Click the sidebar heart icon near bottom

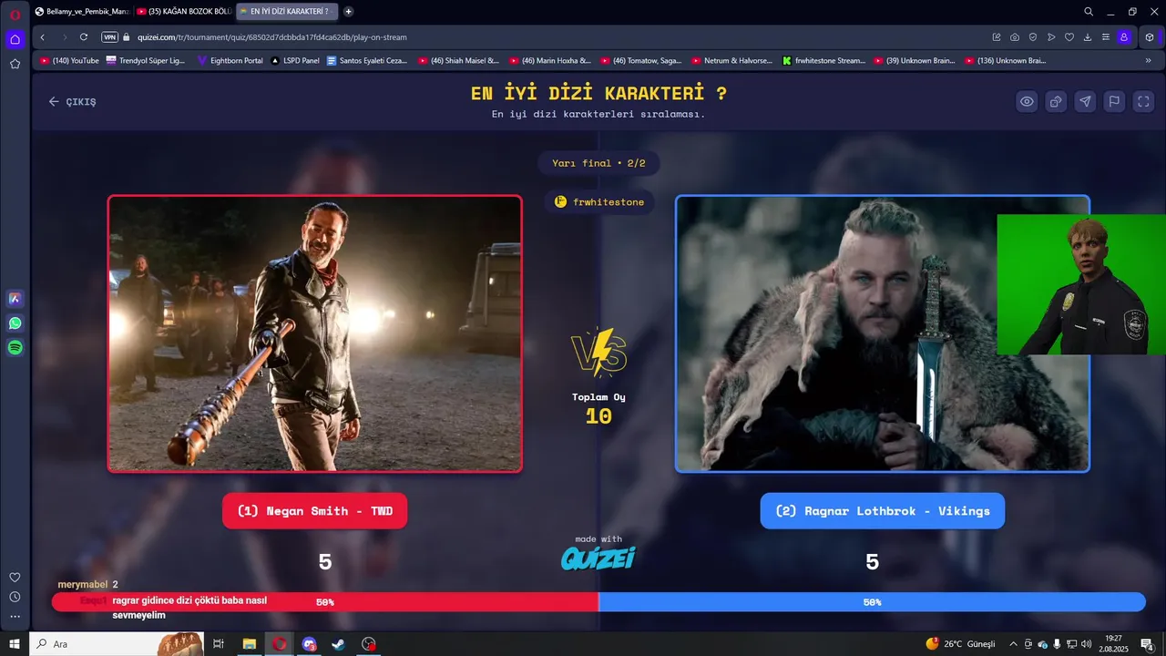tap(15, 578)
